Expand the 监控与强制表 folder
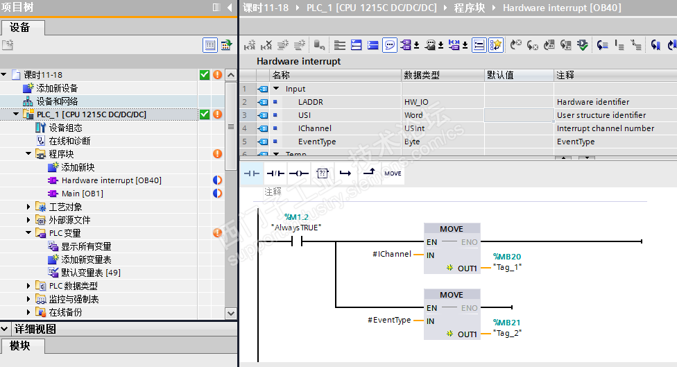677x367 pixels. pyautogui.click(x=28, y=299)
